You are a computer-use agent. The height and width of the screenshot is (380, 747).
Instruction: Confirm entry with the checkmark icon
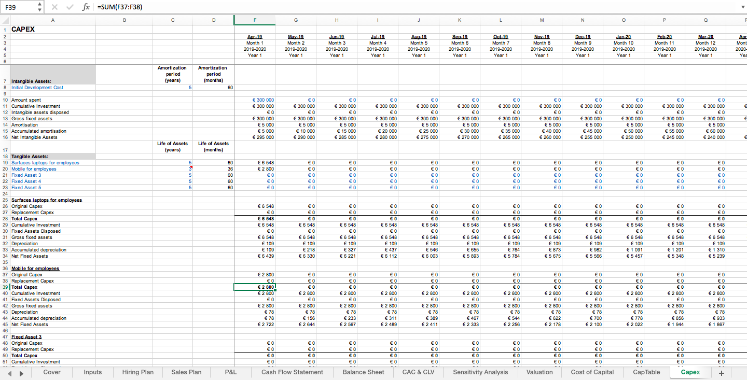70,7
